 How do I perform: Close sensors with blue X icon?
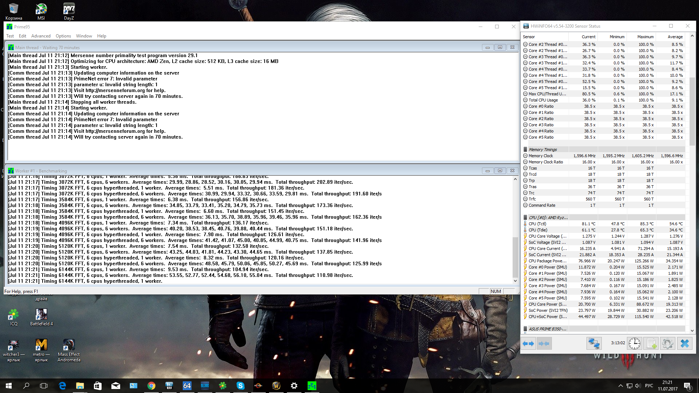(685, 344)
